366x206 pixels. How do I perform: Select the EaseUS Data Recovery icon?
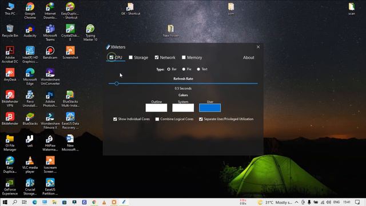(x=70, y=120)
